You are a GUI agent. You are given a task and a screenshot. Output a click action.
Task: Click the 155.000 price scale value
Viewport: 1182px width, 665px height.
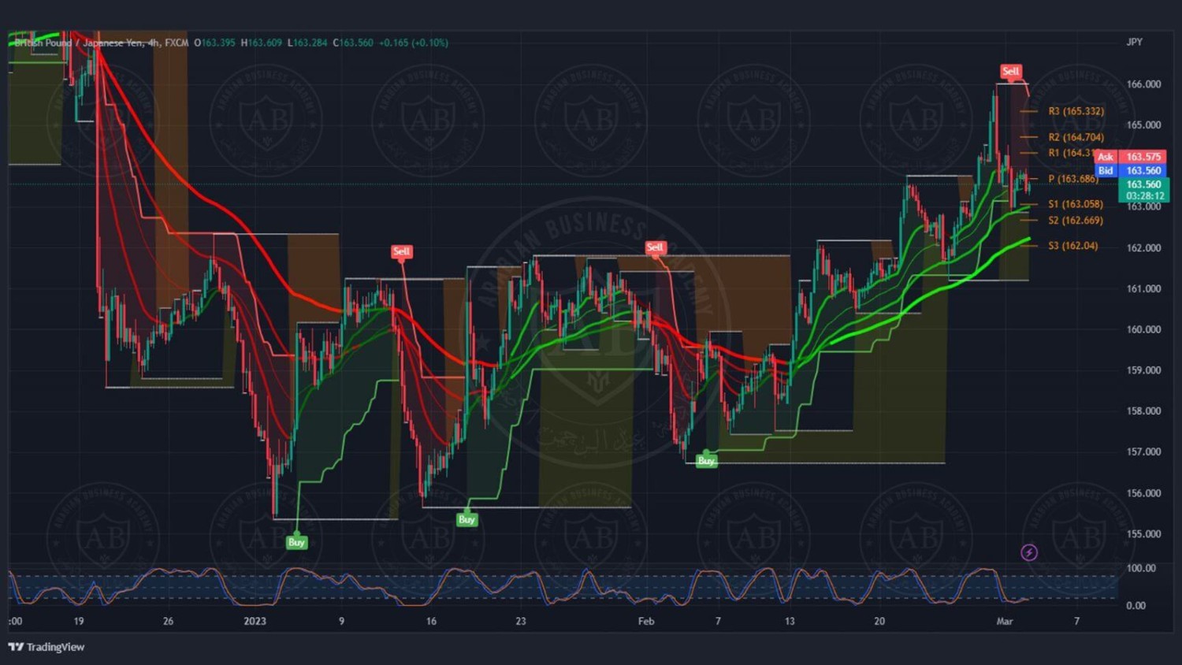(1143, 533)
